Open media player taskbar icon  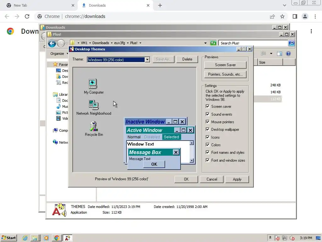46,238
